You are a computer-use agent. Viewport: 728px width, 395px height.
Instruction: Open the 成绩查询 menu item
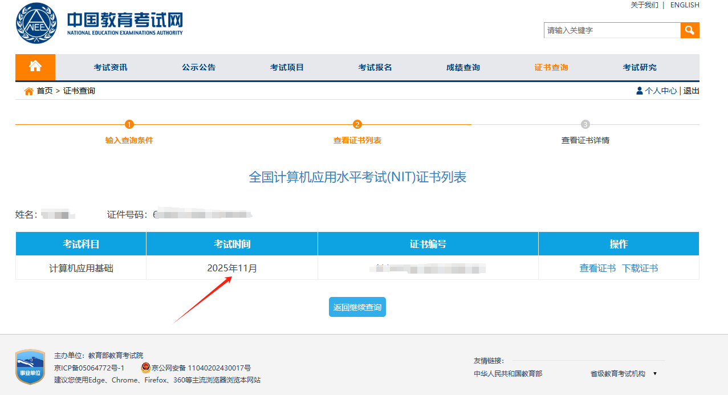pos(463,67)
